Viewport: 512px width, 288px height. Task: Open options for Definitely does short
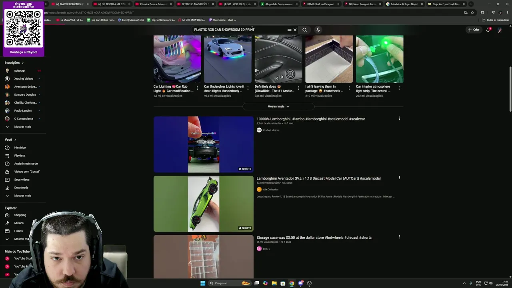tap(298, 88)
